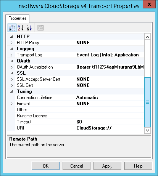Viewport: 158px width, 176px height.
Task: Switch to the Properties tab
Action: click(18, 18)
